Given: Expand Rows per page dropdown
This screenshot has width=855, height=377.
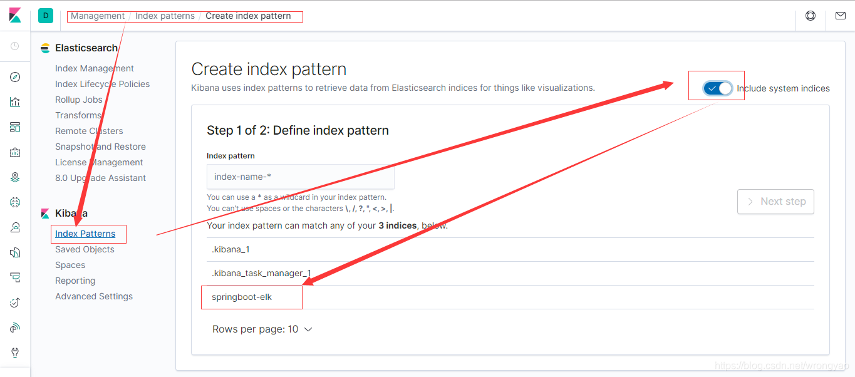Looking at the screenshot, I should [x=262, y=329].
